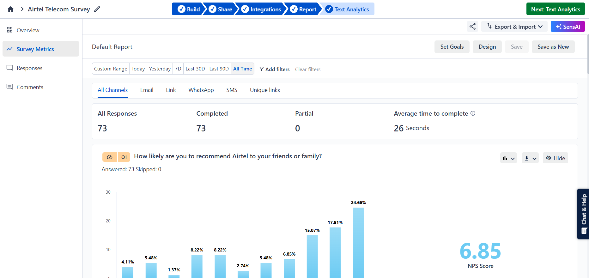
Task: Click the Custom Range date option
Action: click(111, 69)
